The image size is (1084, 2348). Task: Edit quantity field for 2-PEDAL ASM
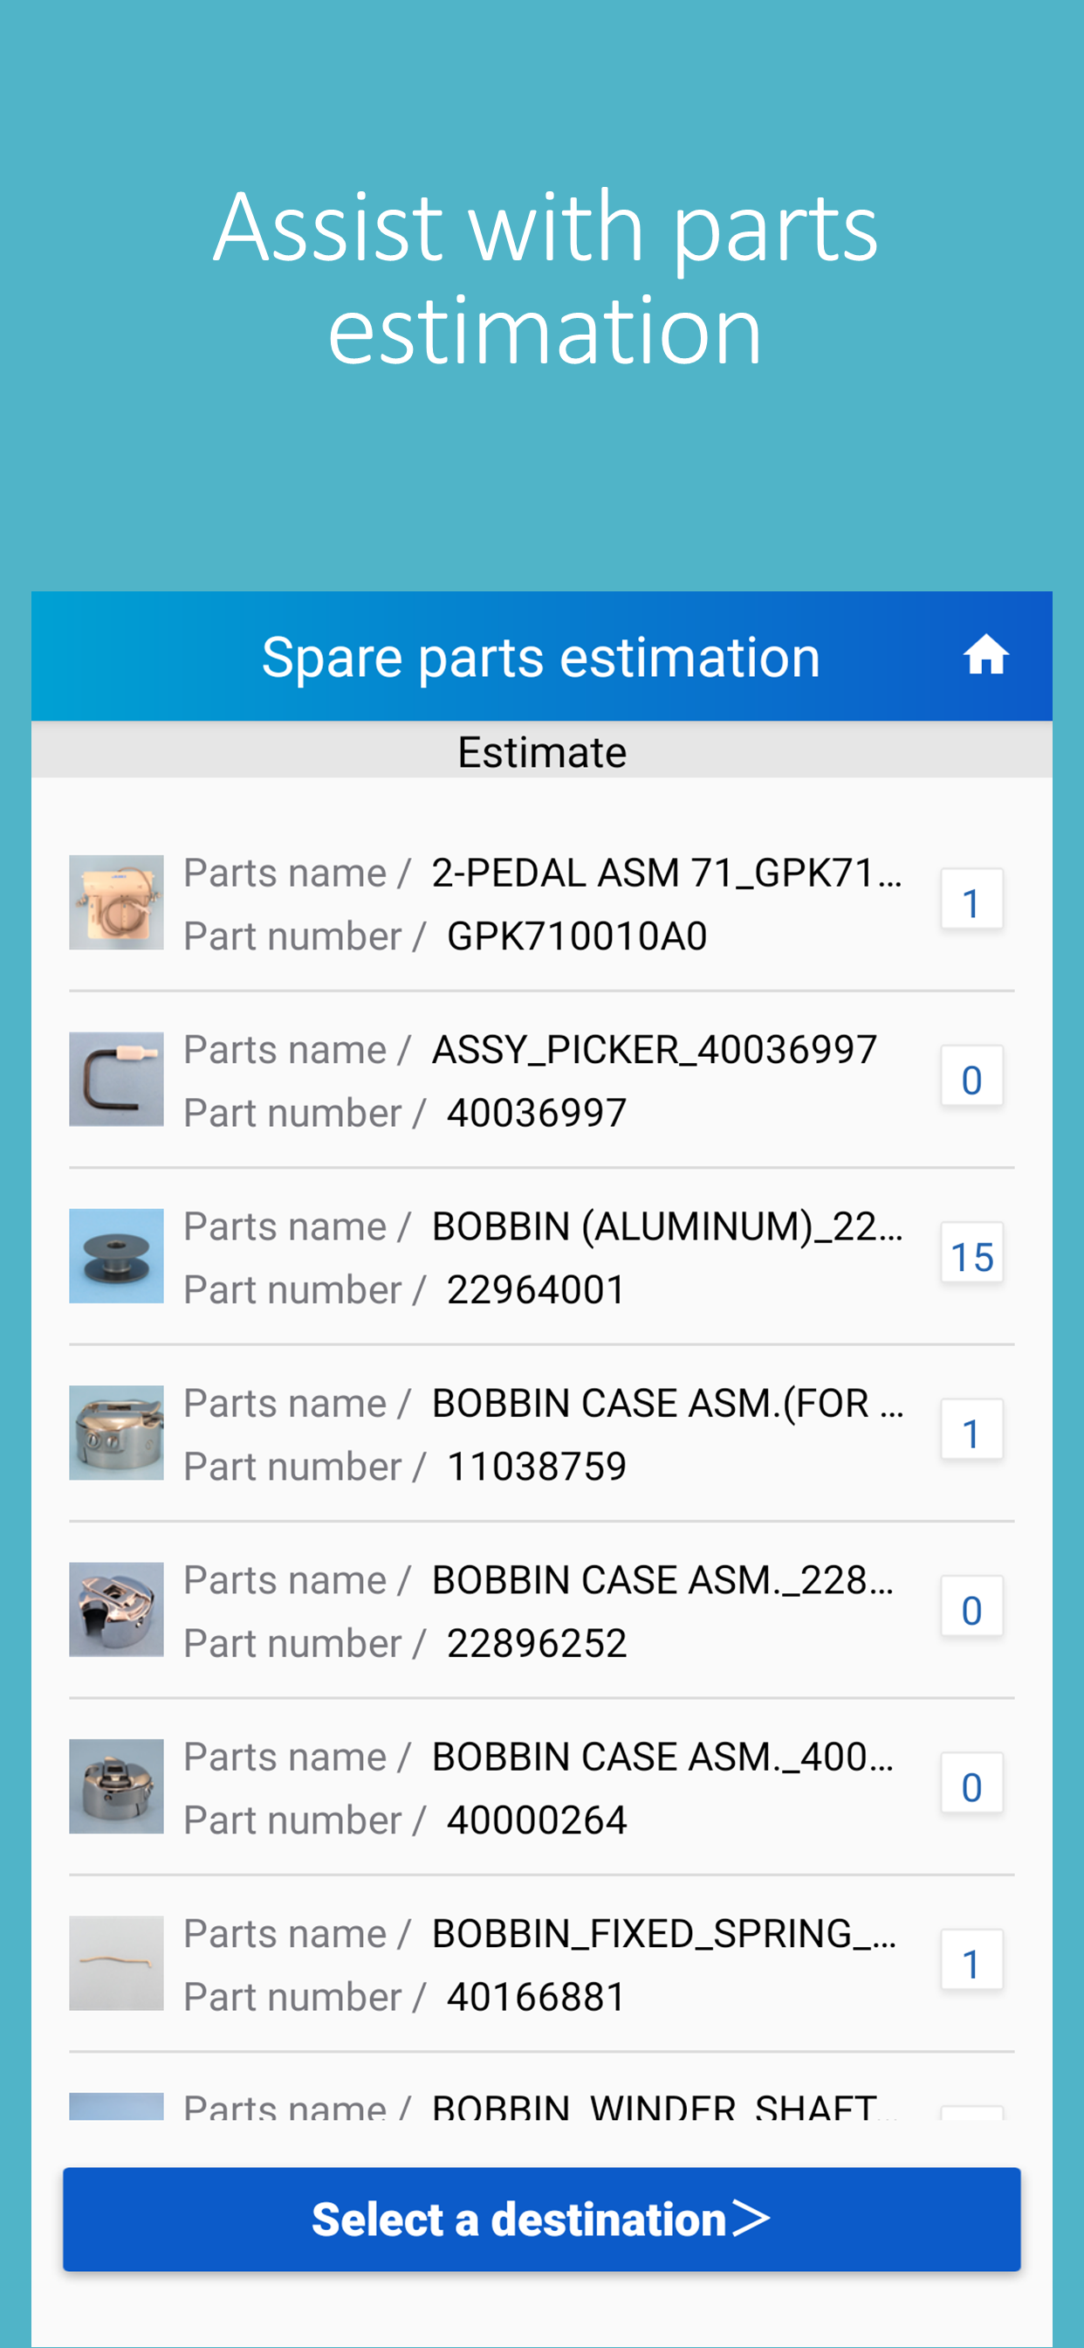[972, 899]
